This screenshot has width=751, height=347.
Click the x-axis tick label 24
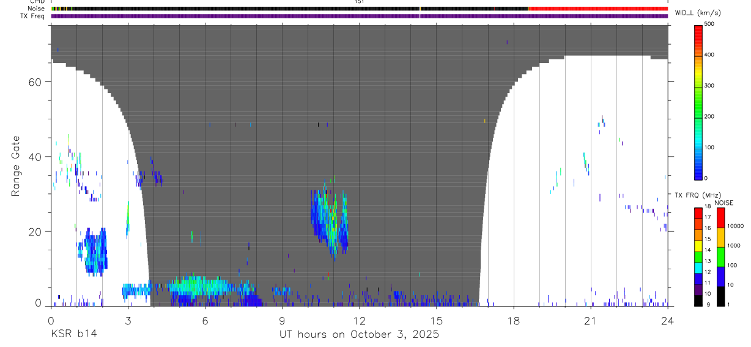click(x=668, y=321)
